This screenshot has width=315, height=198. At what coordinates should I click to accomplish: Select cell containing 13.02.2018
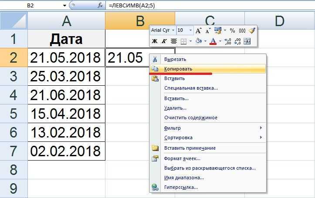click(66, 132)
